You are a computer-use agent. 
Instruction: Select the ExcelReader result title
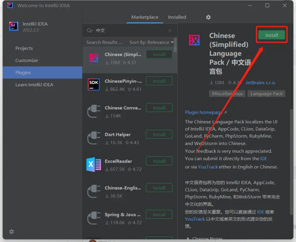click(x=118, y=161)
